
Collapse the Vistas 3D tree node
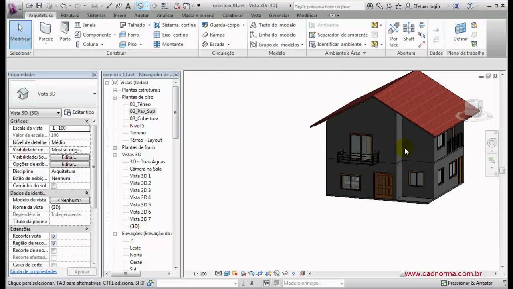coord(115,155)
